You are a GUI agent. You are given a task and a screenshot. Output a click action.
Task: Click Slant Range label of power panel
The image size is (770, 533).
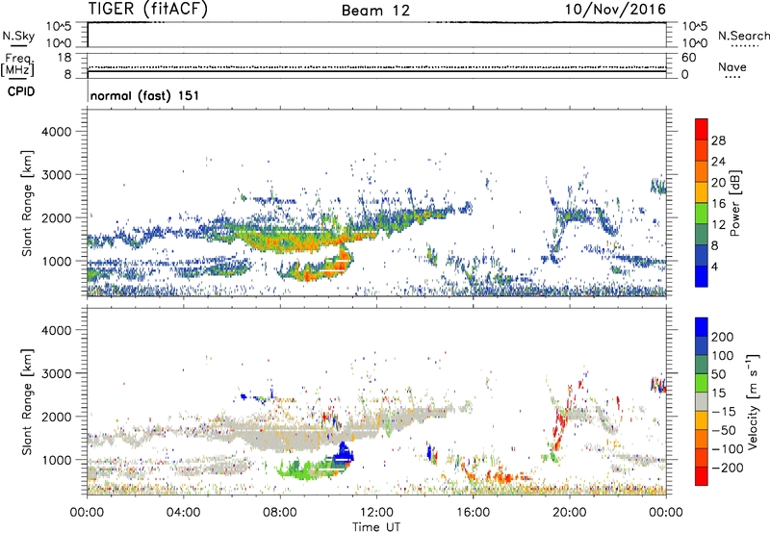27,203
